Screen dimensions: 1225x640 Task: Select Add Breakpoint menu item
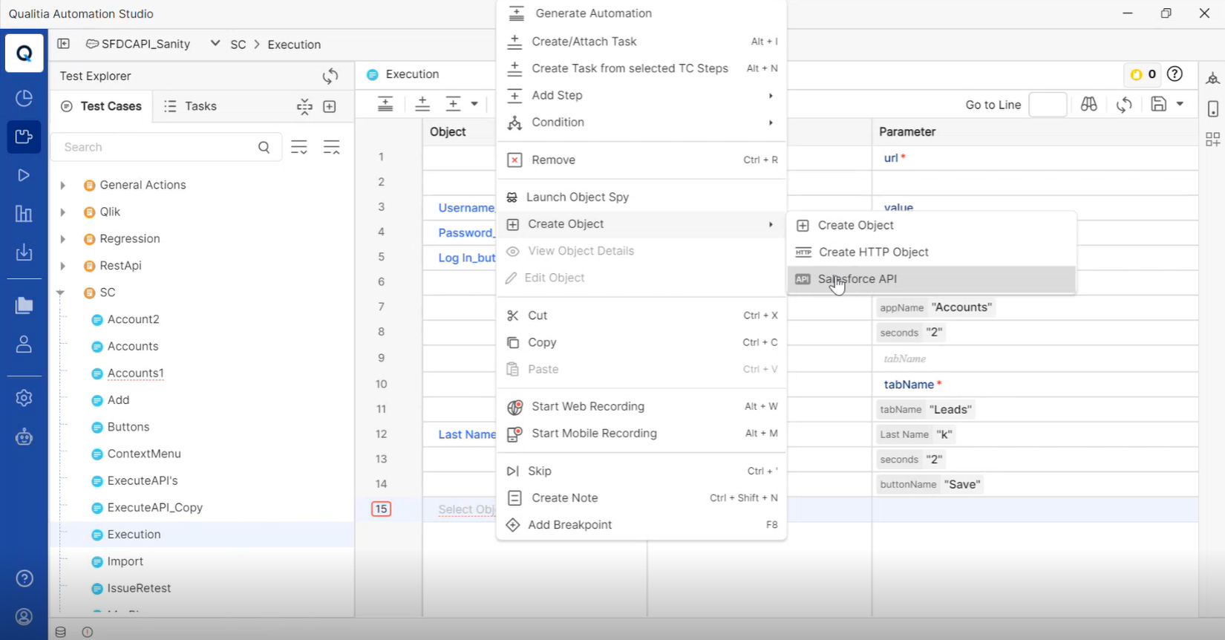[x=641, y=525]
